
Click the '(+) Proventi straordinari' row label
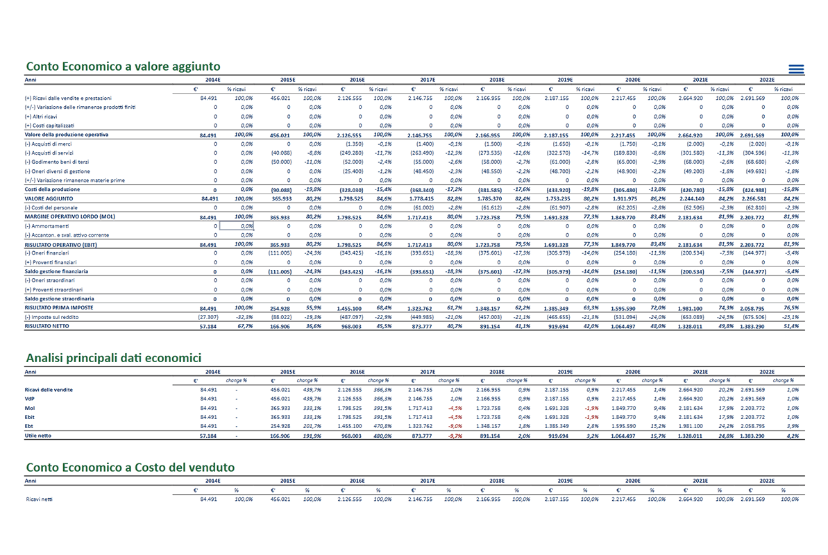coord(53,290)
